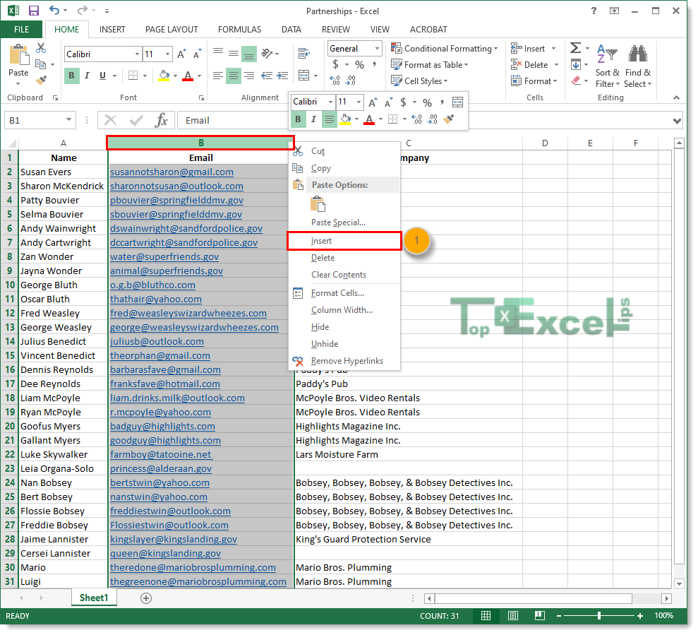Choose Remove Hyperlinks from context menu
698x635 pixels.
(x=344, y=361)
